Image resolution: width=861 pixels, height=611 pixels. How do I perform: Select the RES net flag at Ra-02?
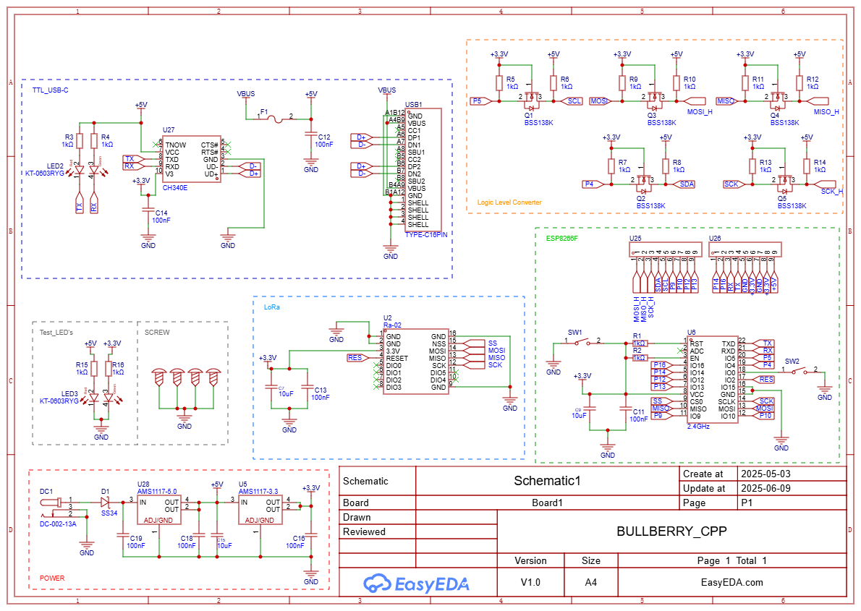358,357
